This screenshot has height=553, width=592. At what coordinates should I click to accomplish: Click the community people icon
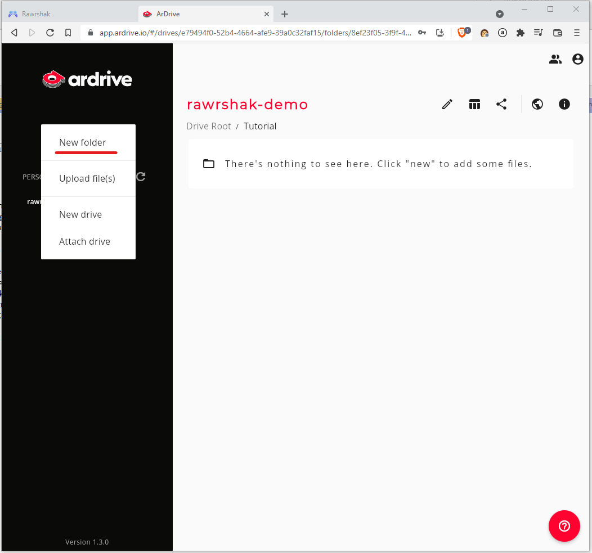click(555, 59)
